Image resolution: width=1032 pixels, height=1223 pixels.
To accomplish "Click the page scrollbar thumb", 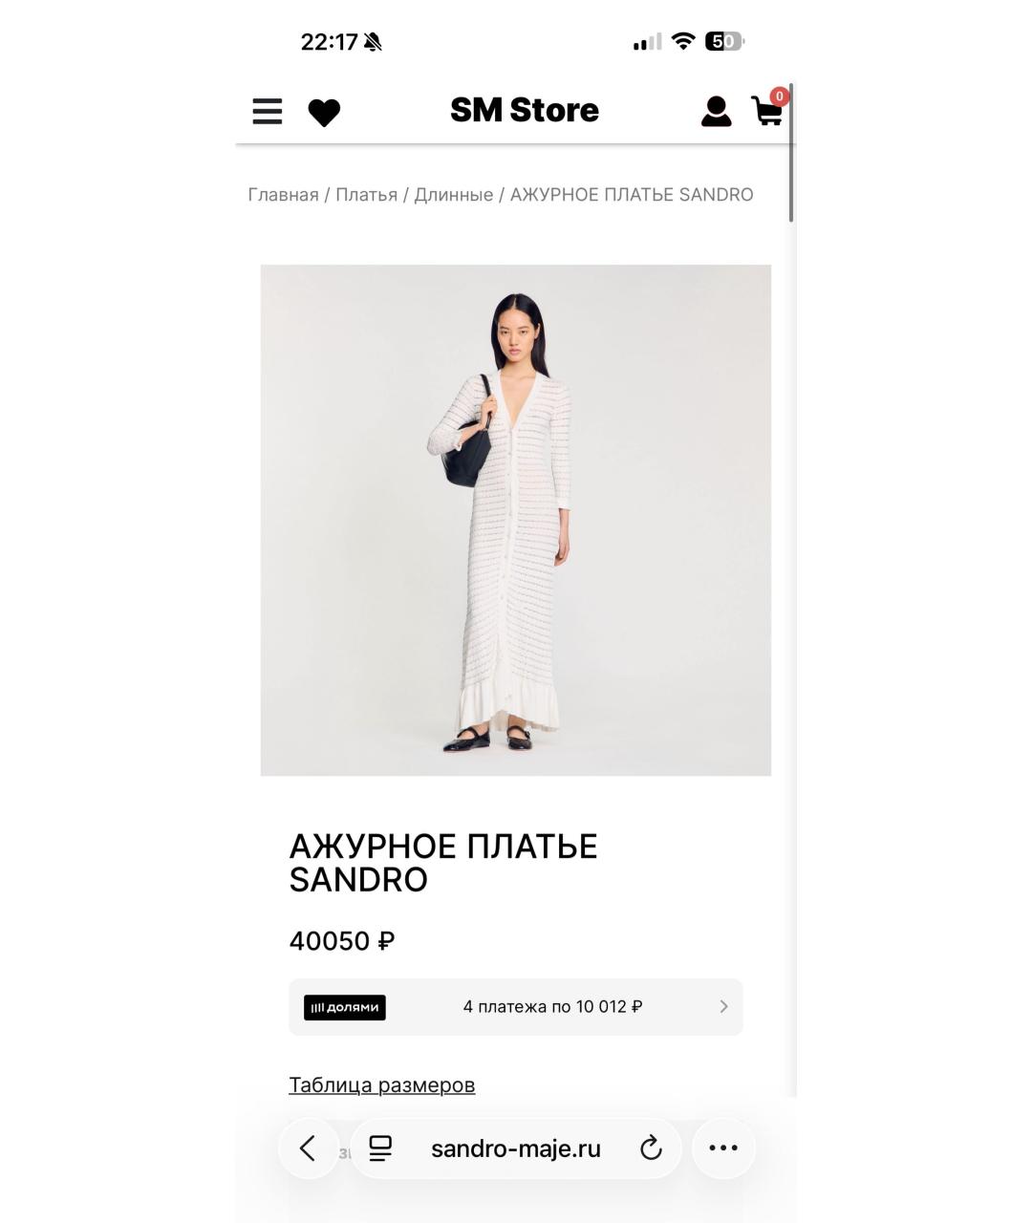I will [791, 153].
